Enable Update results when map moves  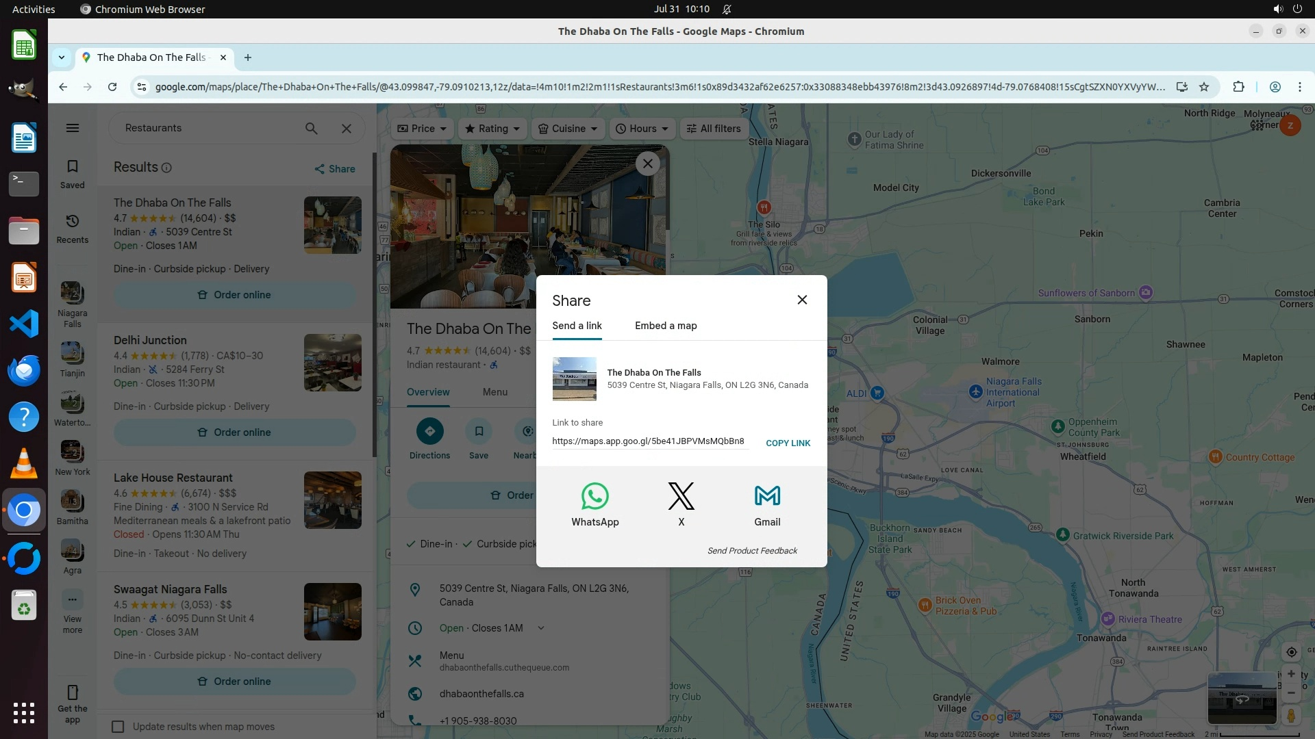click(118, 726)
